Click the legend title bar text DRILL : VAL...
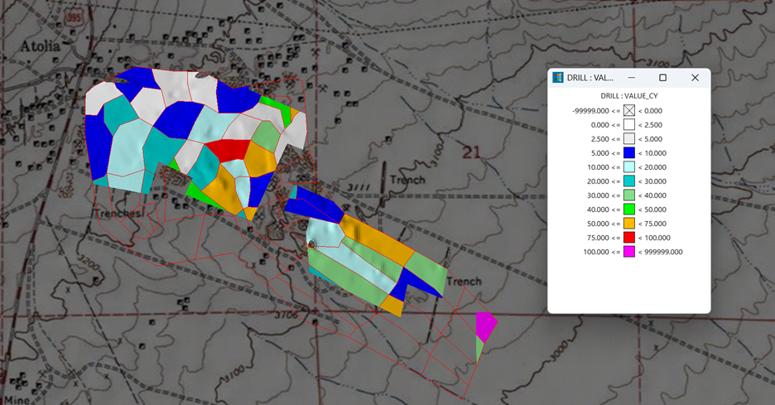Image resolution: width=775 pixels, height=405 pixels. [x=590, y=78]
